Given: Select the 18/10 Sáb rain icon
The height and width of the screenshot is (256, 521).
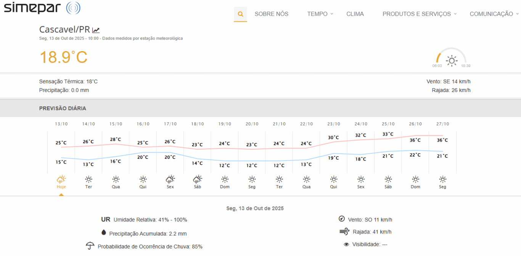Looking at the screenshot, I should [x=197, y=179].
